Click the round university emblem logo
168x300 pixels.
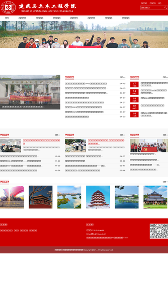(x=8, y=8)
